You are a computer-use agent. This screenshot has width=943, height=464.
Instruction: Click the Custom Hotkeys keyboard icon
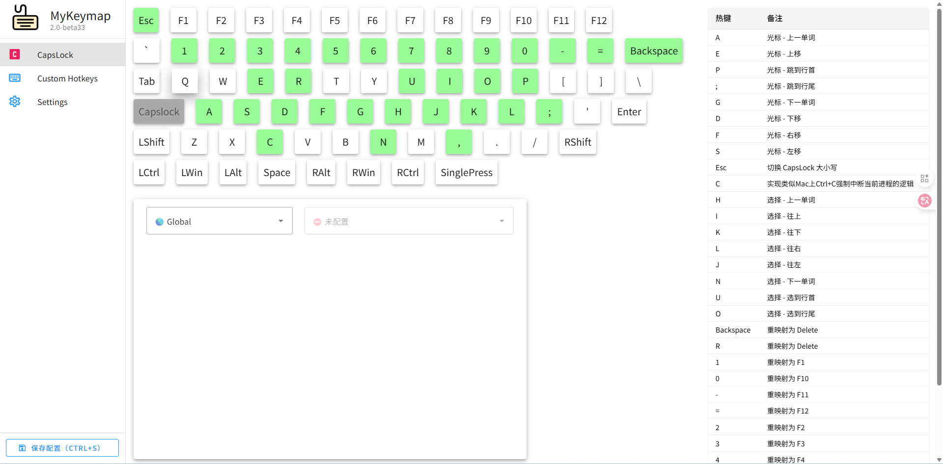coord(15,78)
